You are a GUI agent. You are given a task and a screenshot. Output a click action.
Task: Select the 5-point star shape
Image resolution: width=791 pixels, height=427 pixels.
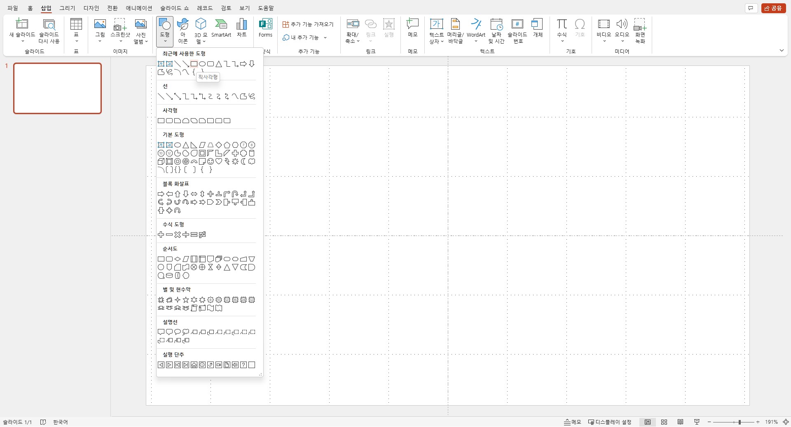(x=186, y=300)
